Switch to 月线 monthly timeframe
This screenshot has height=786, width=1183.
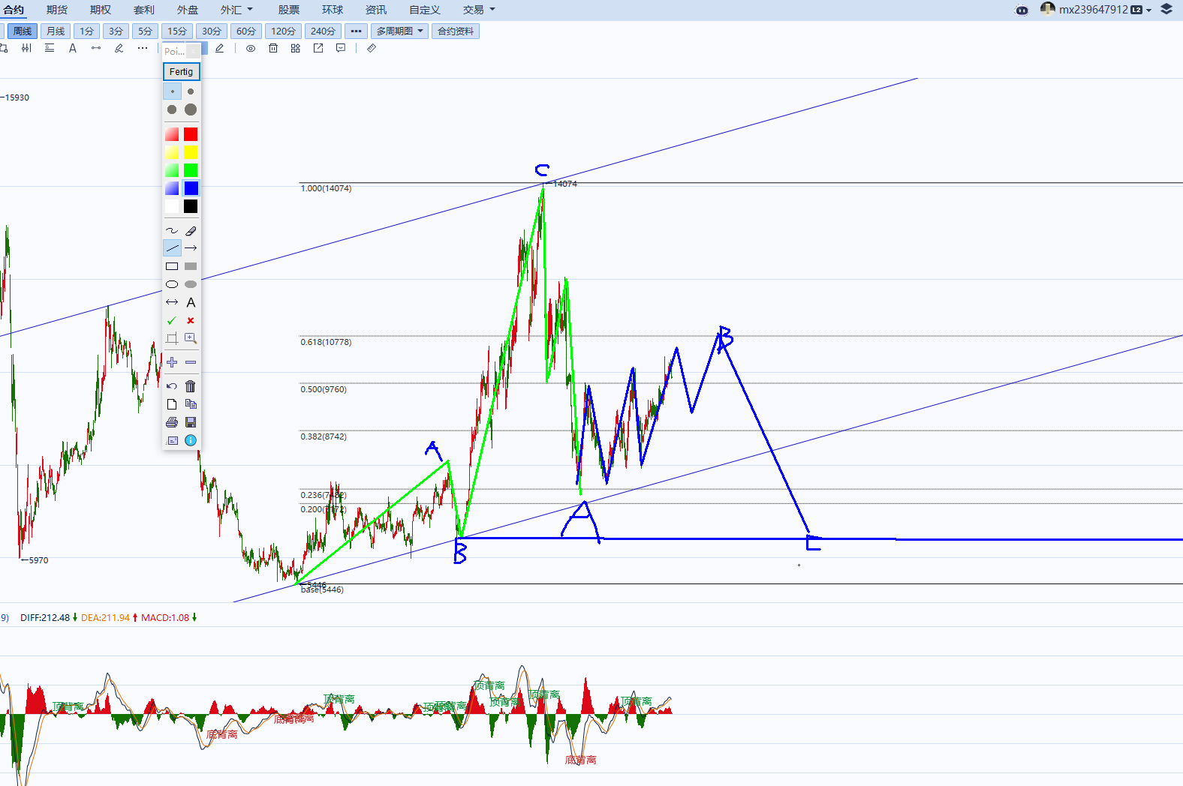tap(56, 31)
